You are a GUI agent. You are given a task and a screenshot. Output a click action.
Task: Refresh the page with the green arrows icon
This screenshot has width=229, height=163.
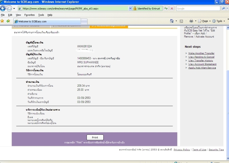tap(166, 8)
